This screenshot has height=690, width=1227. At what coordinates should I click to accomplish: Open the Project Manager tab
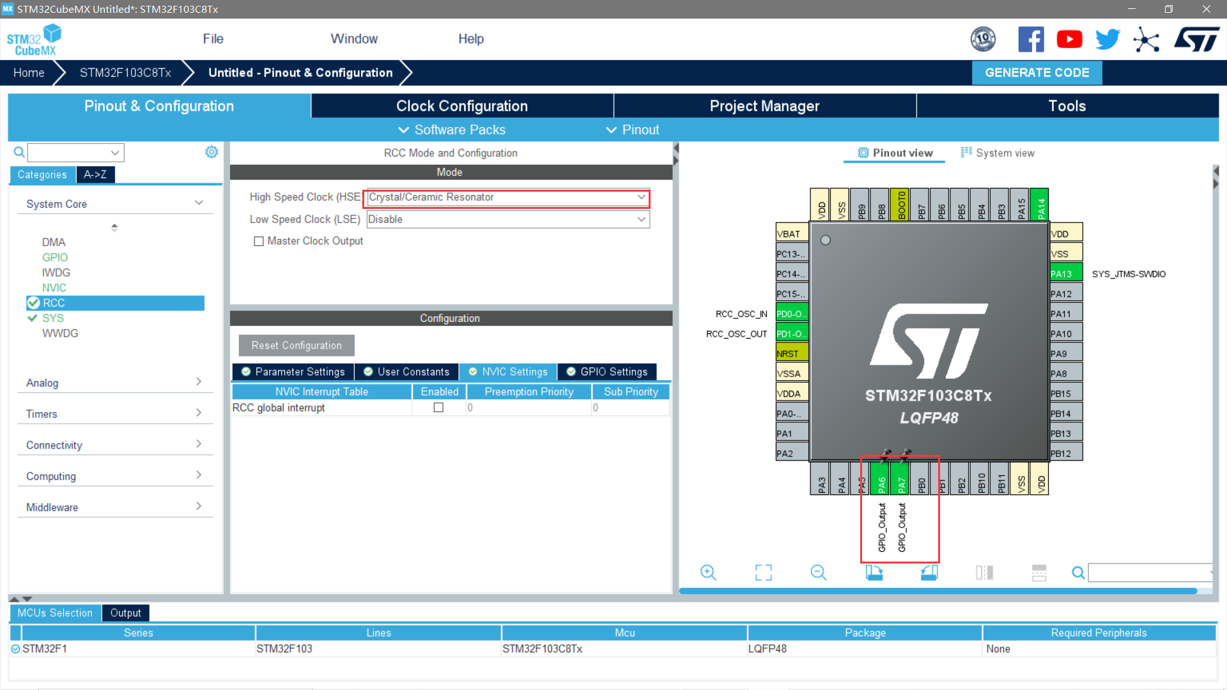pos(764,105)
